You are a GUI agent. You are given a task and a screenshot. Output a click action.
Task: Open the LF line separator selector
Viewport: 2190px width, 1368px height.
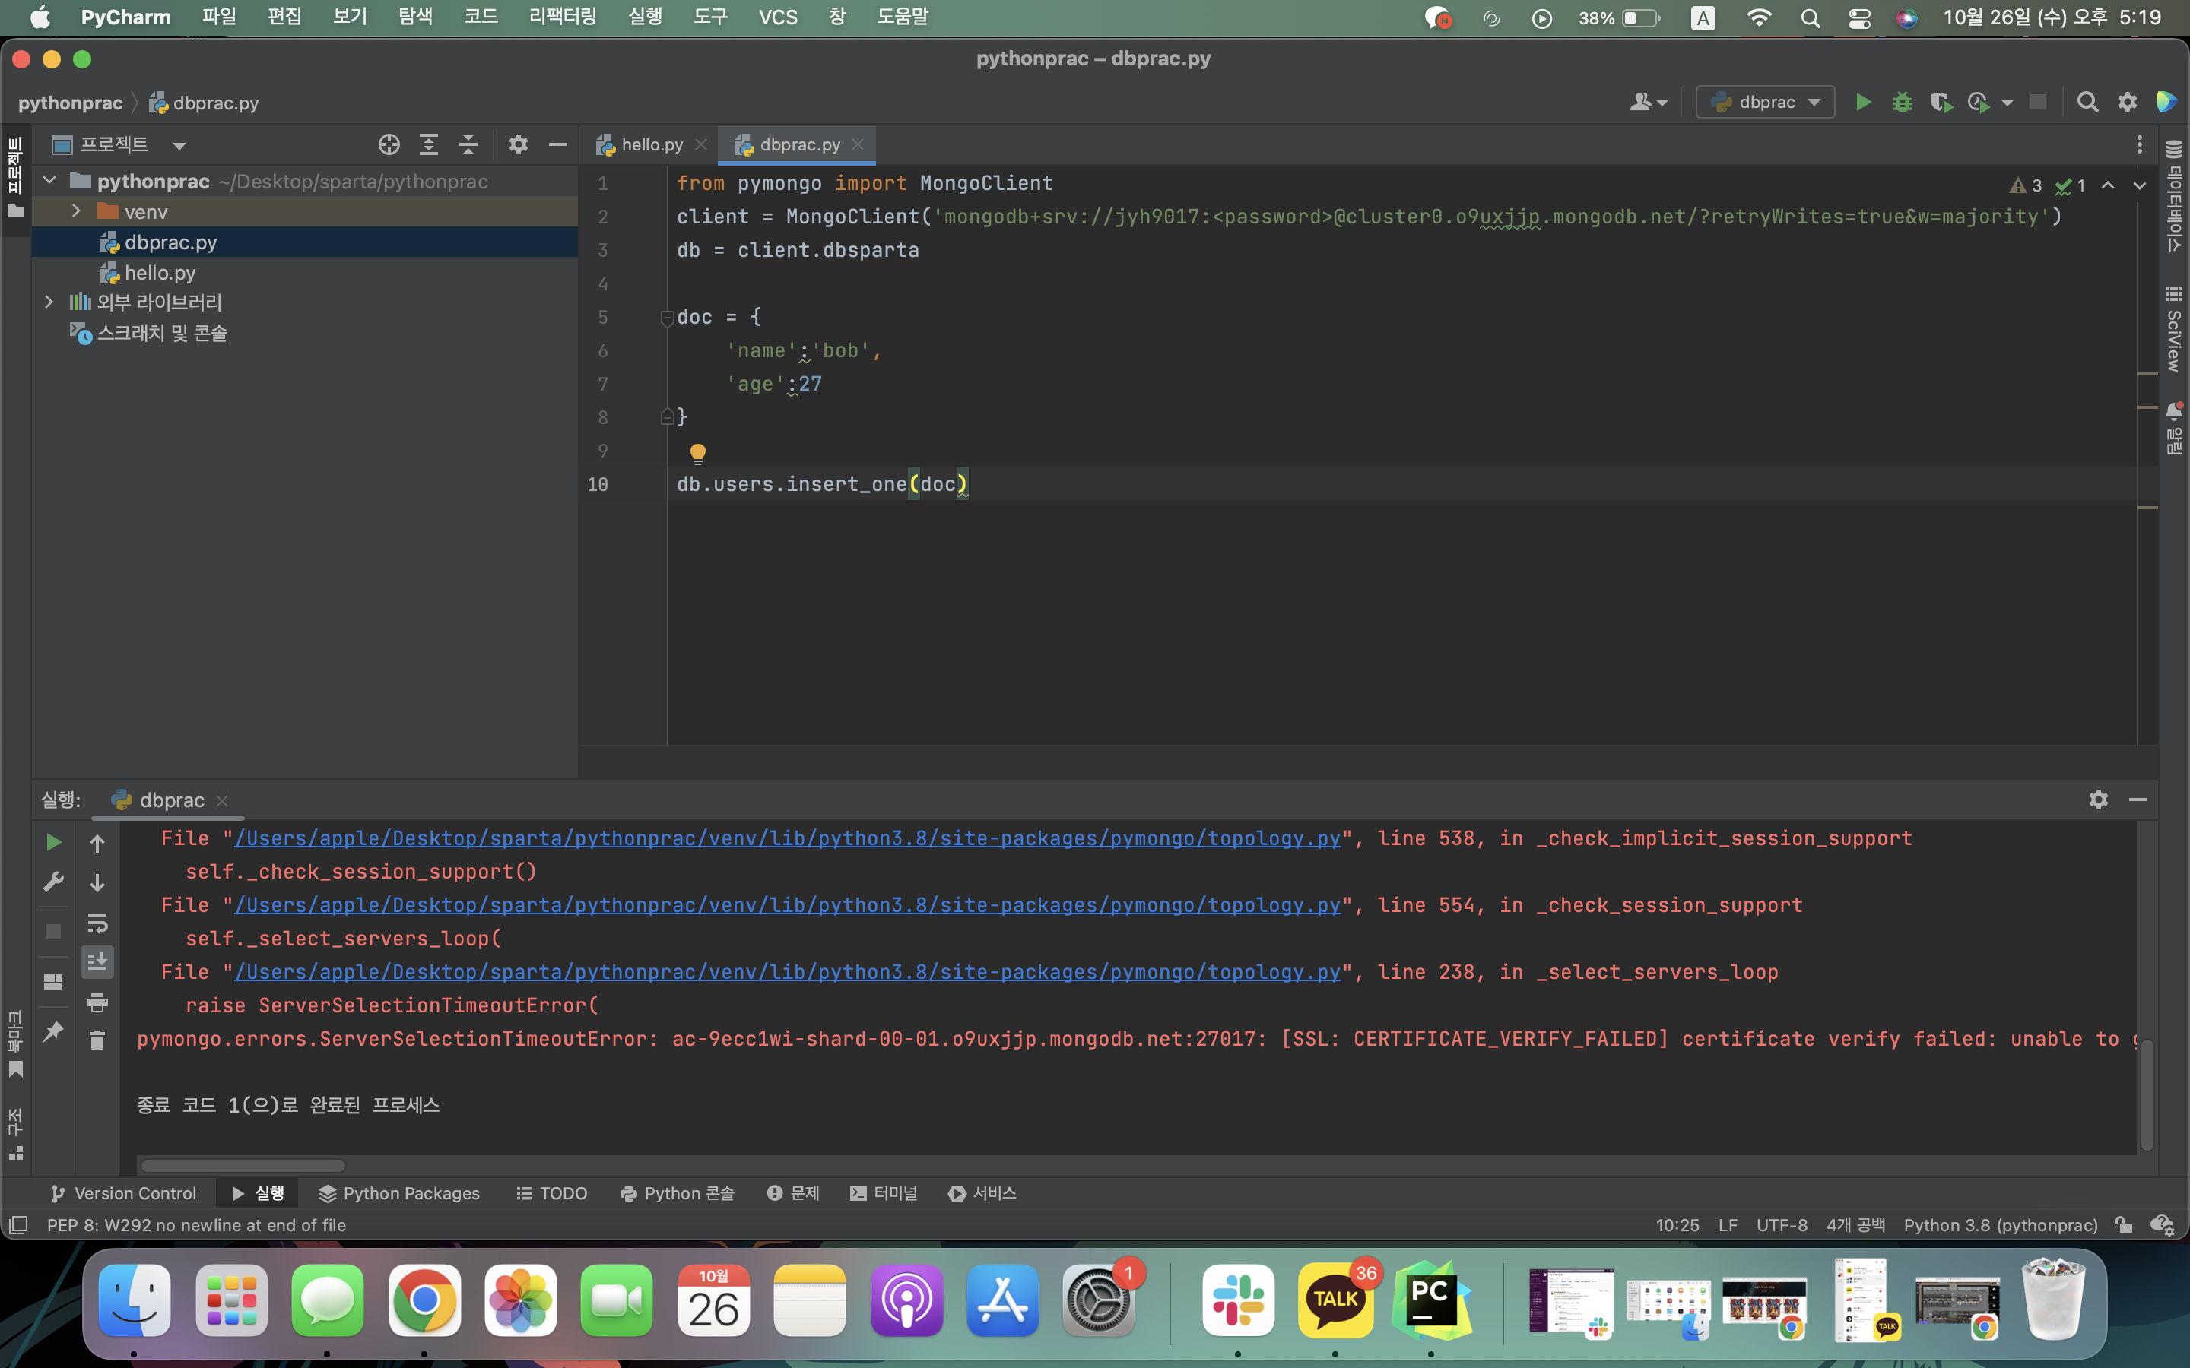[1728, 1225]
